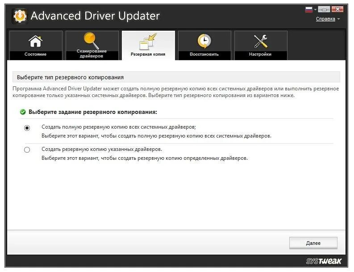Screen dimensions: 354x272
Task: Minimize the Advanced Driver Updater window
Action: (324, 9)
